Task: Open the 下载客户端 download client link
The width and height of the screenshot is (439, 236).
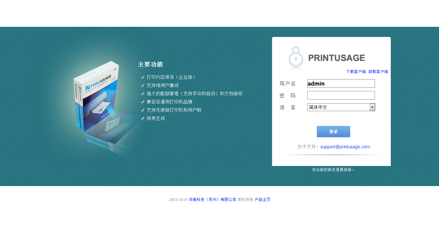Action: tap(356, 72)
